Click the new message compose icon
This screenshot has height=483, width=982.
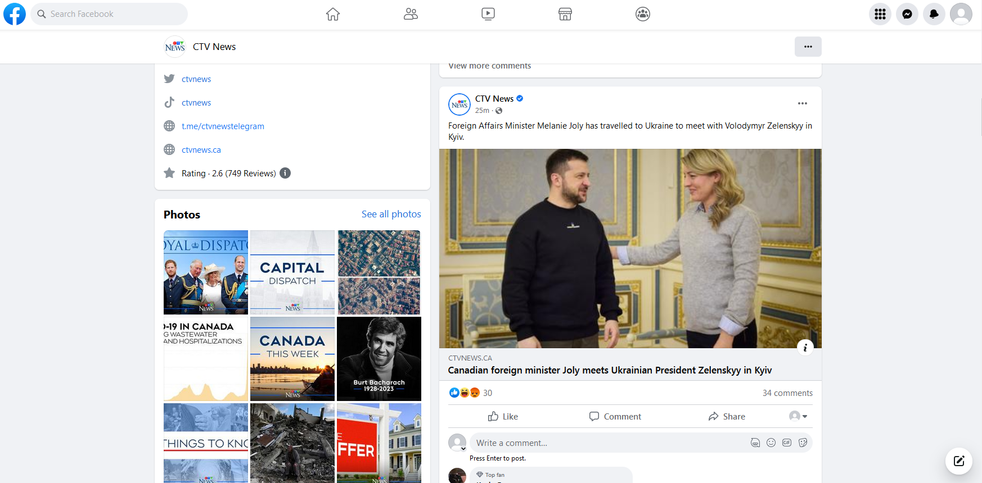coord(959,461)
